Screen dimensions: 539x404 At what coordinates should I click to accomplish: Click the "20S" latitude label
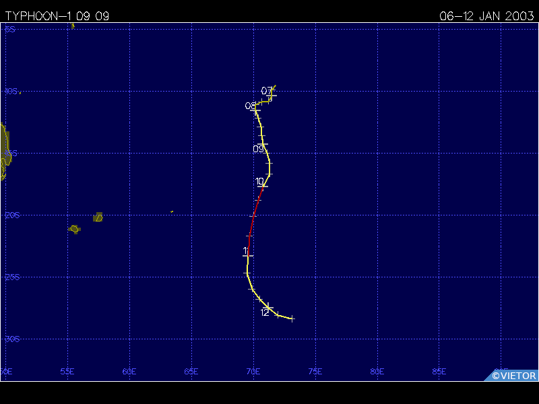(x=12, y=215)
